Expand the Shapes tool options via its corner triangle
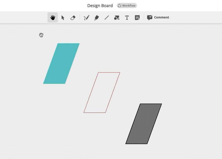Screen dimensions: 222x159 point(119,19)
